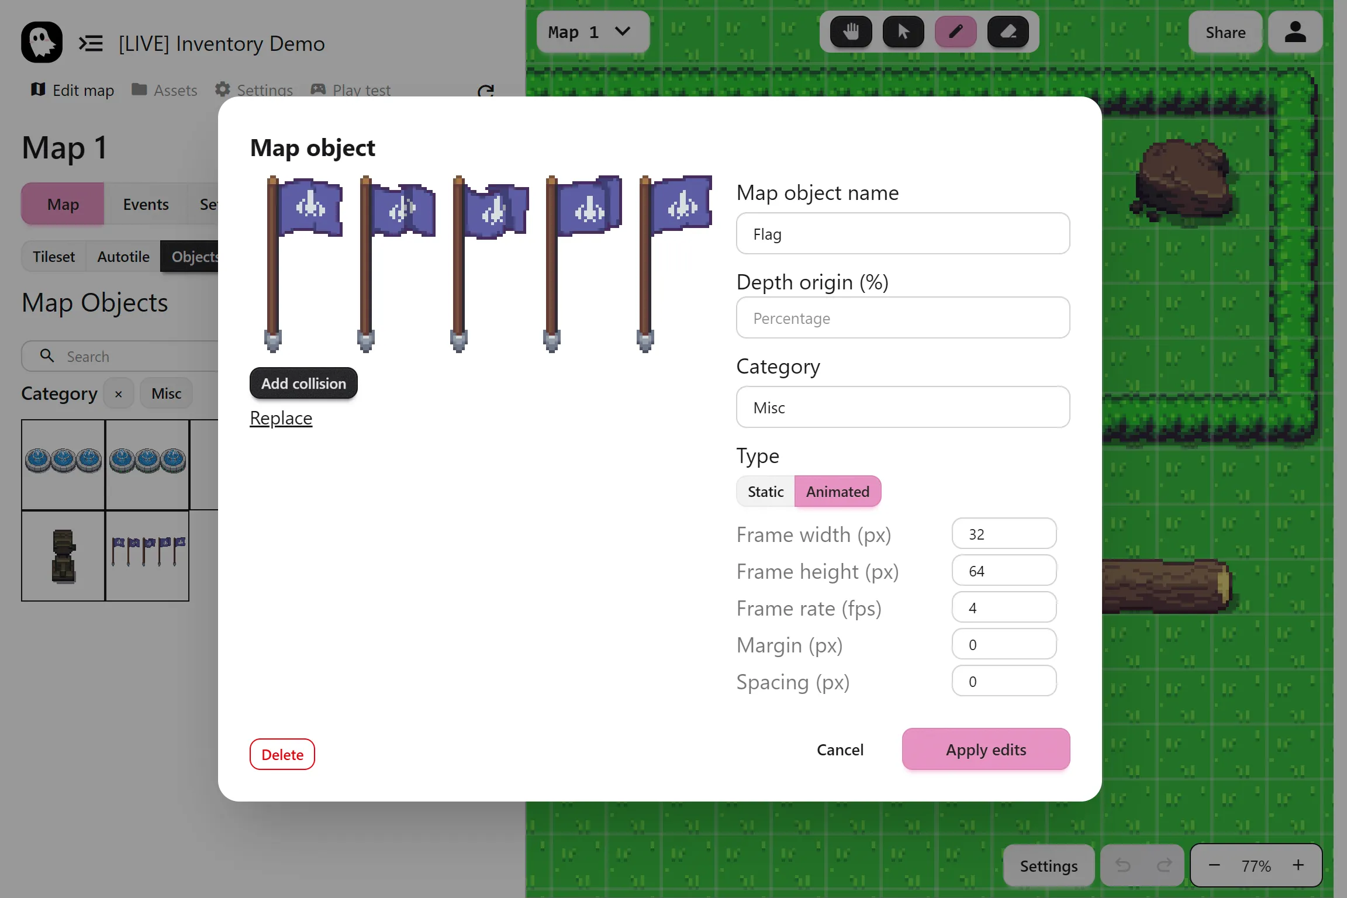Set object type to Static
The width and height of the screenshot is (1347, 898).
765,492
